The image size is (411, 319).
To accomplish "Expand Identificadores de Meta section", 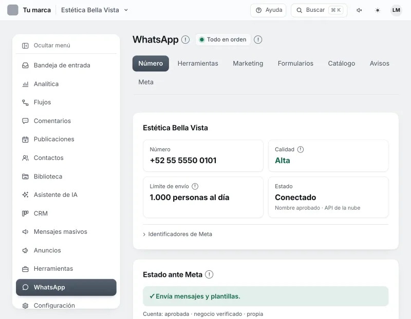I will 177,234.
